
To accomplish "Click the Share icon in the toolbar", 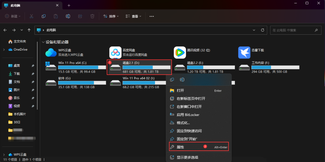I will point(80,16).
